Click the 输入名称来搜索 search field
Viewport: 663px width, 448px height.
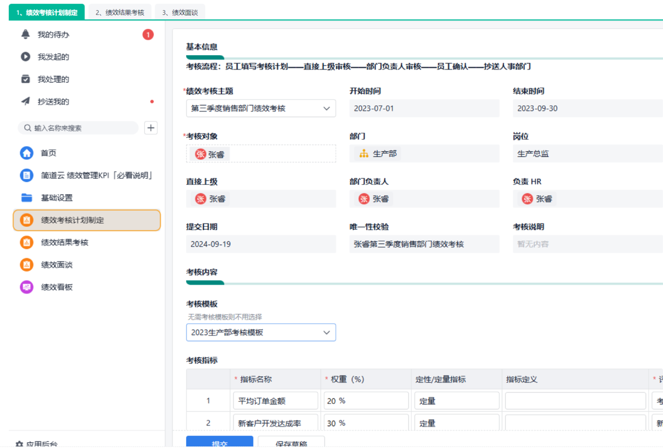78,128
